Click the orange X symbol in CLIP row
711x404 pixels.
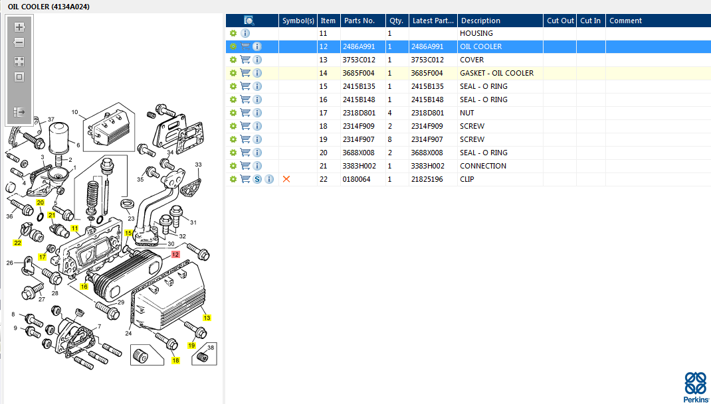pos(286,179)
